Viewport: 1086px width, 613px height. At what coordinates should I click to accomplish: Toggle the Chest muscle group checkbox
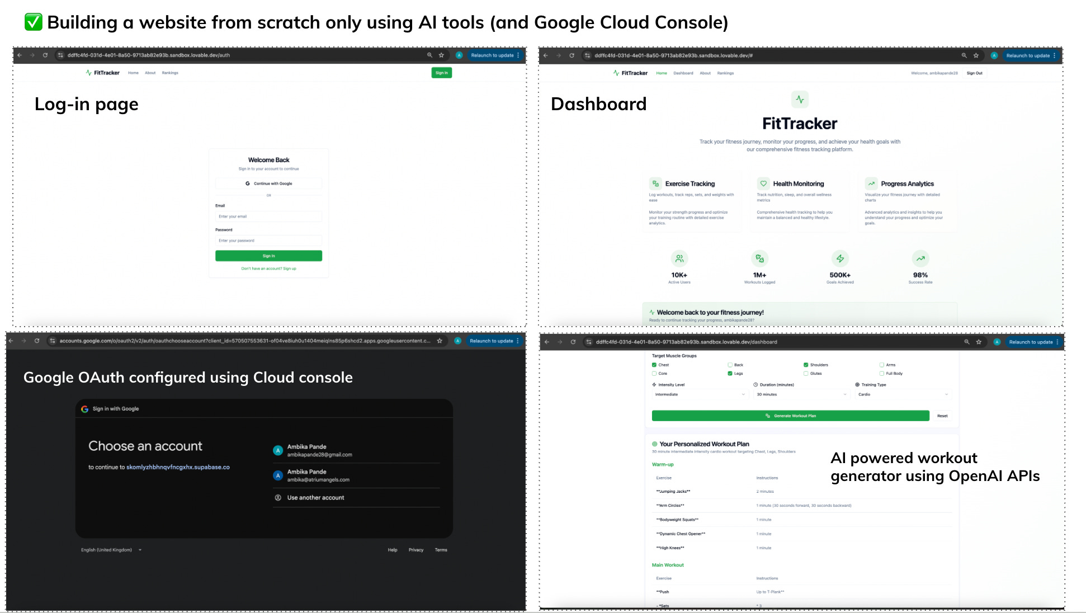click(x=654, y=365)
